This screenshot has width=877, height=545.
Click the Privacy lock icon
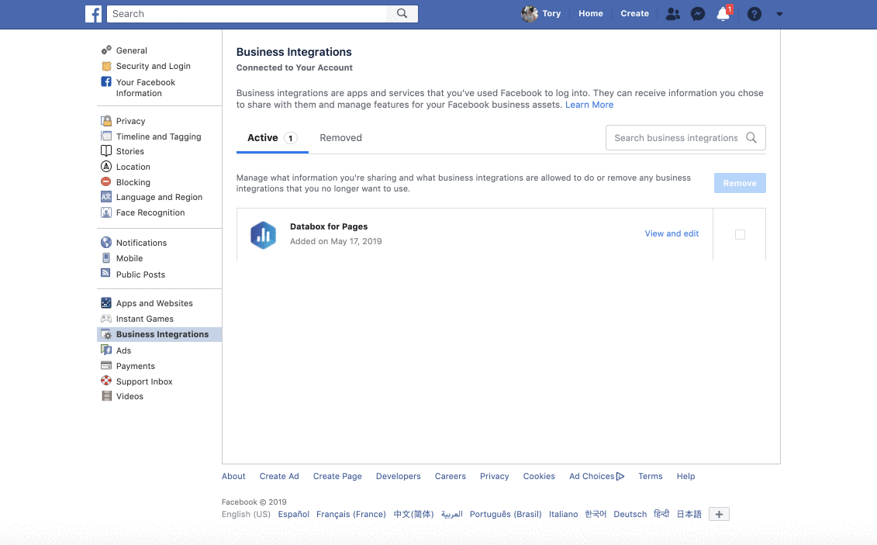pyautogui.click(x=106, y=121)
